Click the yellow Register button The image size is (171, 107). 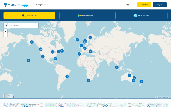pyautogui.click(x=144, y=5)
